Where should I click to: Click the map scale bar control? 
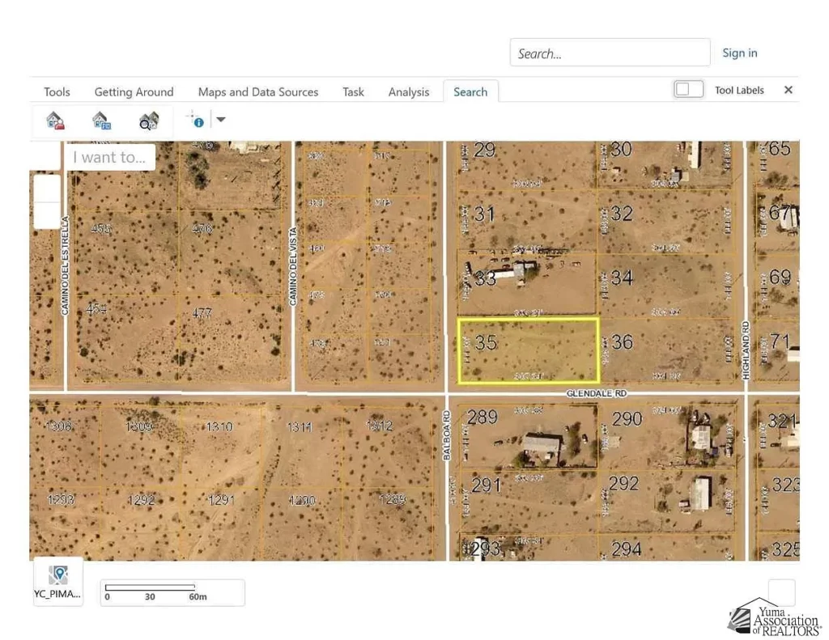point(172,593)
